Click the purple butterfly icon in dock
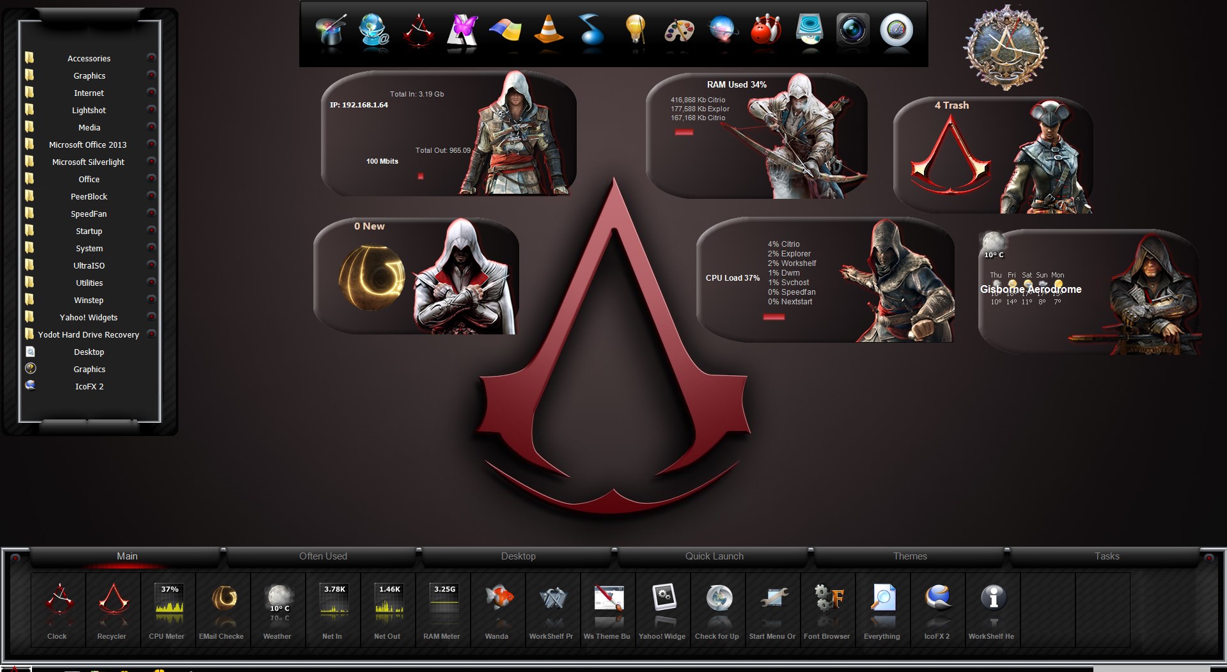 (462, 30)
